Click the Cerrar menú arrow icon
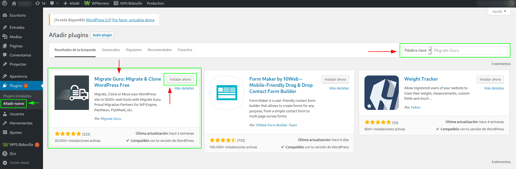The height and width of the screenshot is (169, 516). pyautogui.click(x=5, y=163)
